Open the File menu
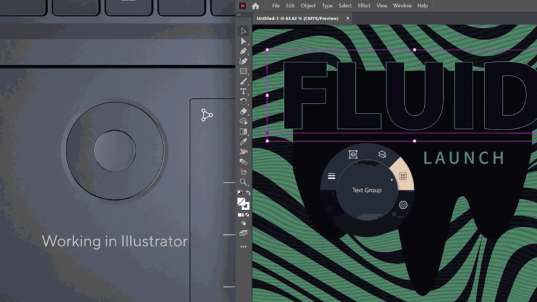The image size is (537, 302). point(276,6)
